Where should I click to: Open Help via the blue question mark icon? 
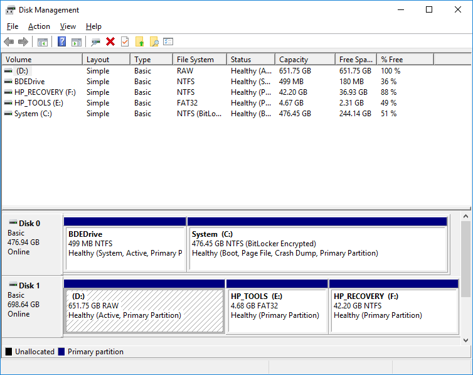point(62,42)
